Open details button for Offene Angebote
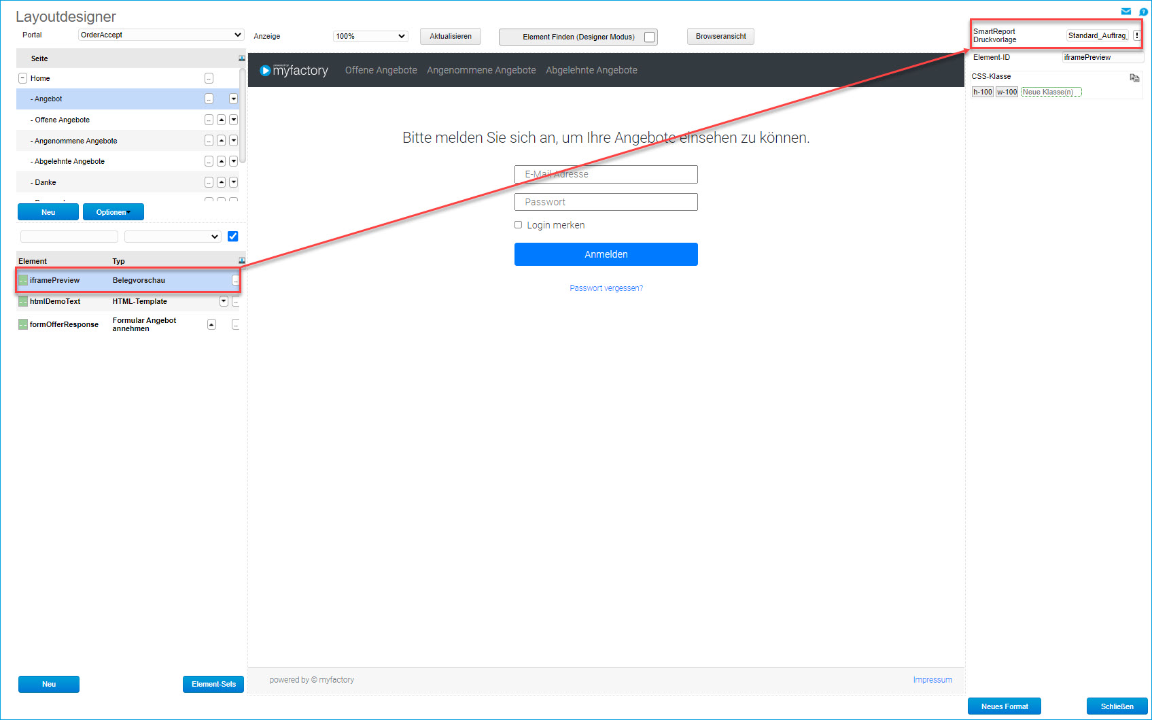1152x720 pixels. (x=209, y=120)
